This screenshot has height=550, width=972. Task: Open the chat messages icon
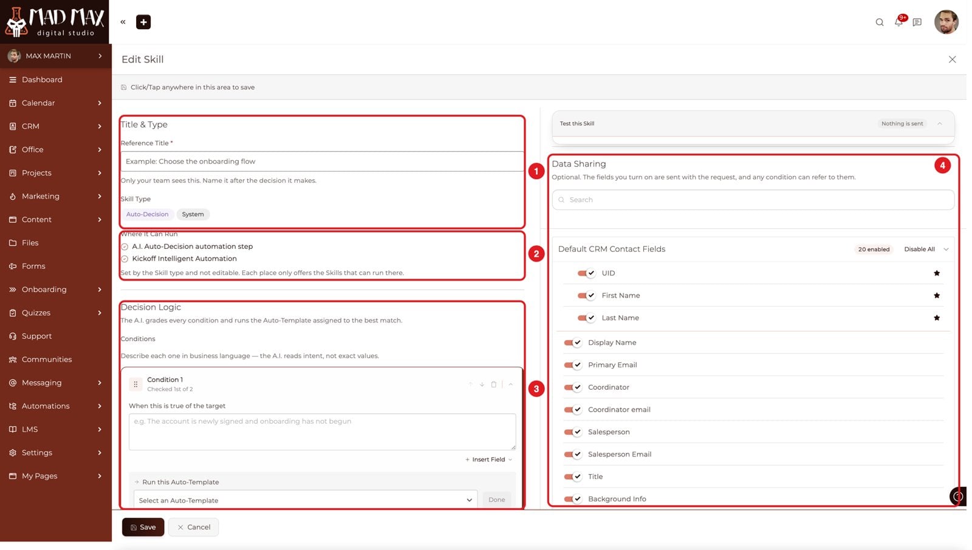917,22
